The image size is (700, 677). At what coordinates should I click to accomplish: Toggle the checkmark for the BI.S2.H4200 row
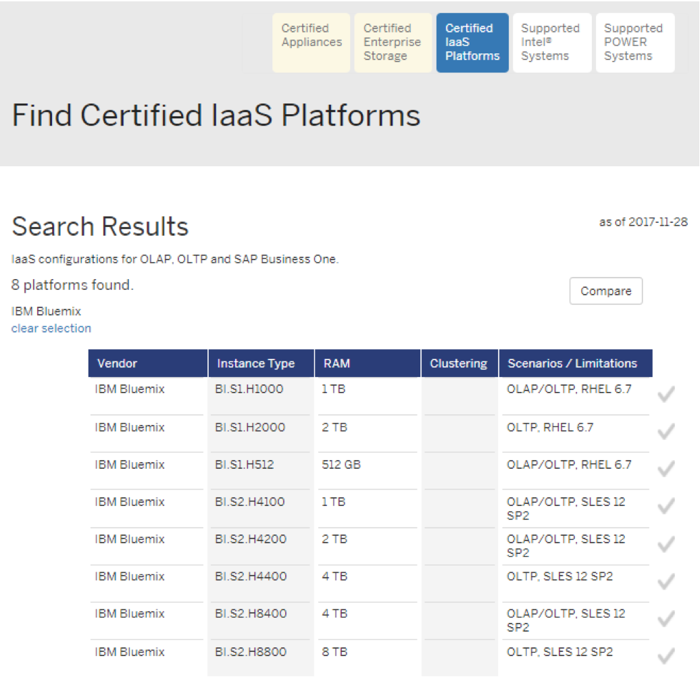pyautogui.click(x=666, y=545)
